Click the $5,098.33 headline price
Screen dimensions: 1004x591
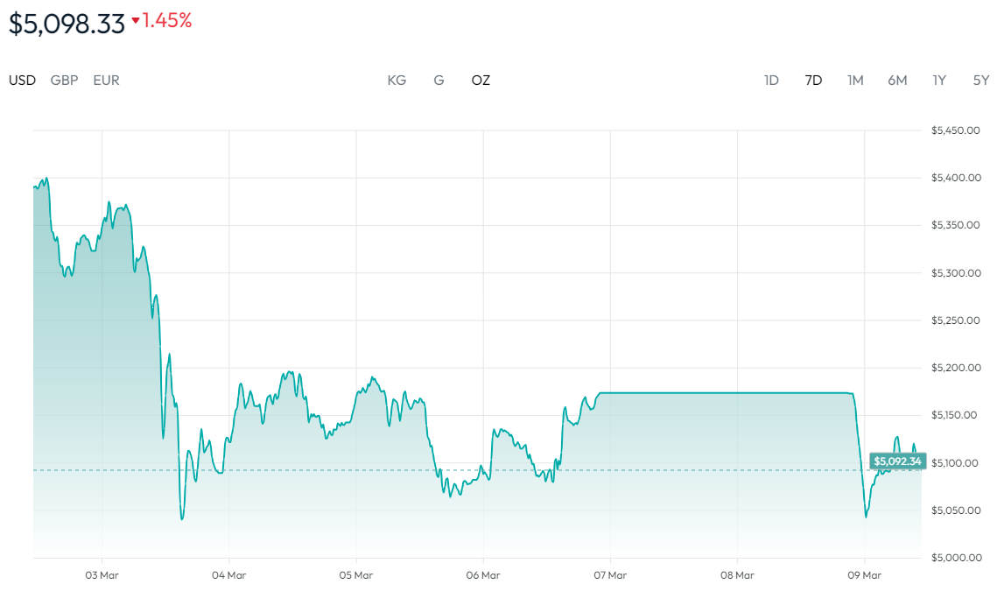[67, 24]
